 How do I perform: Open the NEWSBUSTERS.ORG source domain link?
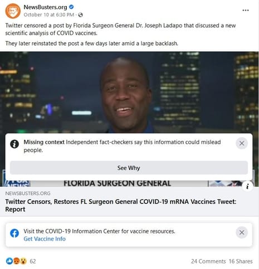pos(28,193)
